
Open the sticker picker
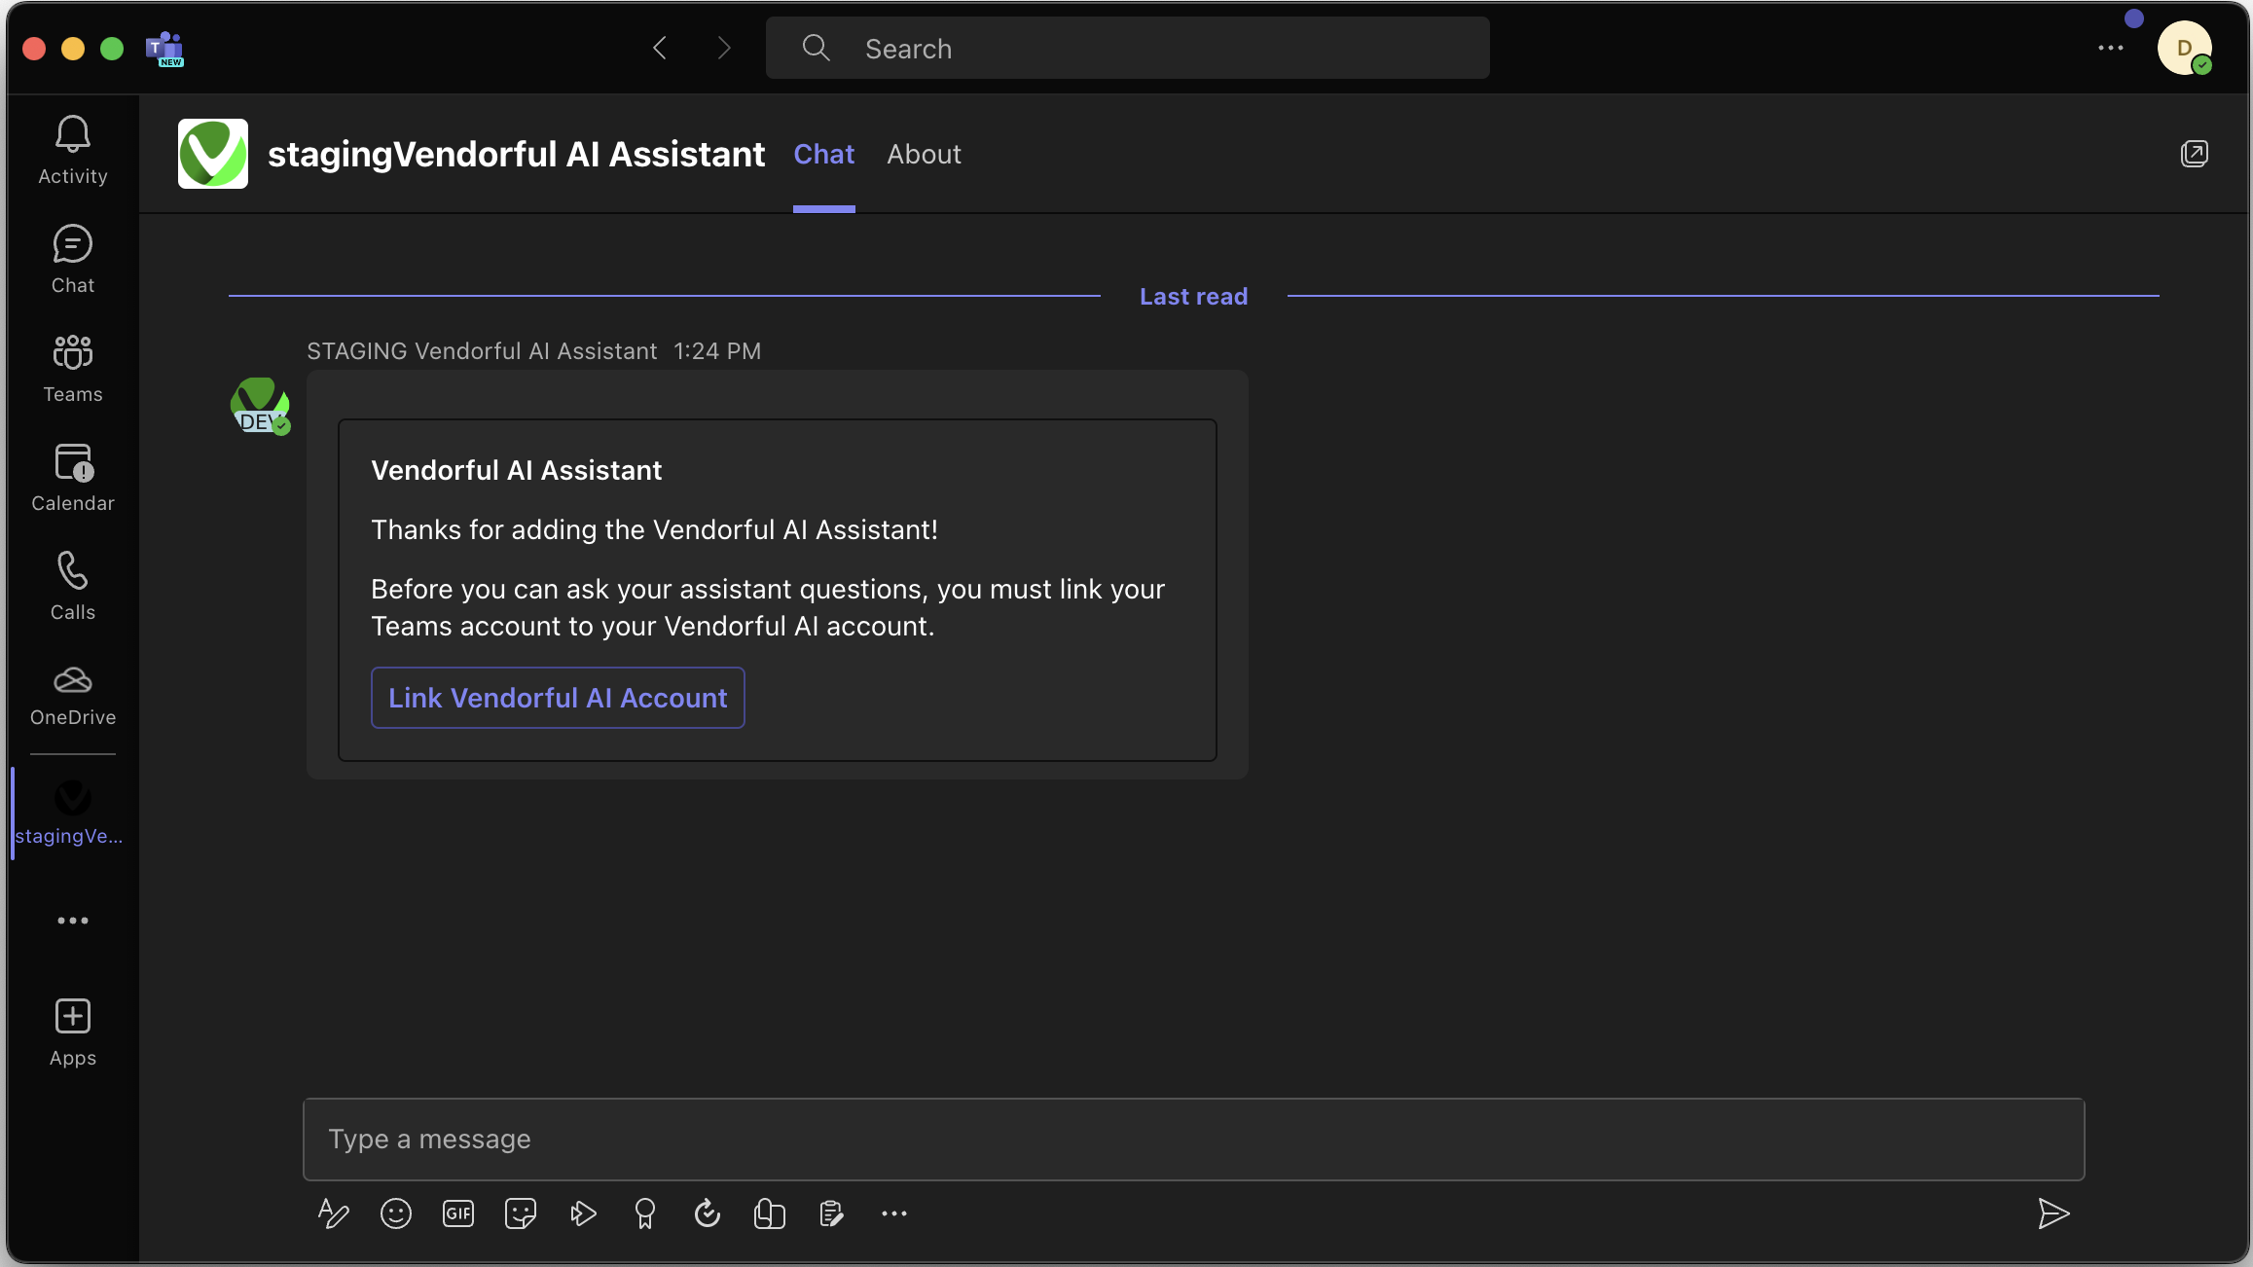coord(521,1213)
